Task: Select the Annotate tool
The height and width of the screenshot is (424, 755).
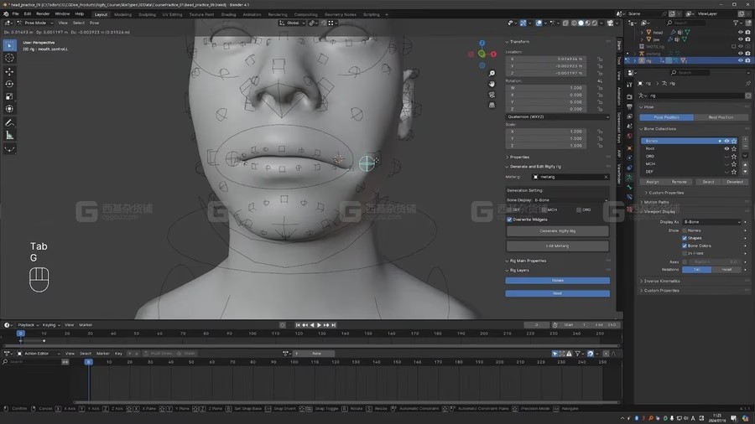Action: (x=9, y=123)
